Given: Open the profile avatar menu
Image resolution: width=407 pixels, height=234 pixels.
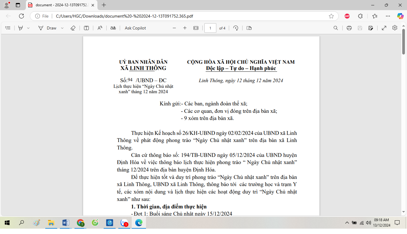Looking at the screenshot, I should (7, 5).
